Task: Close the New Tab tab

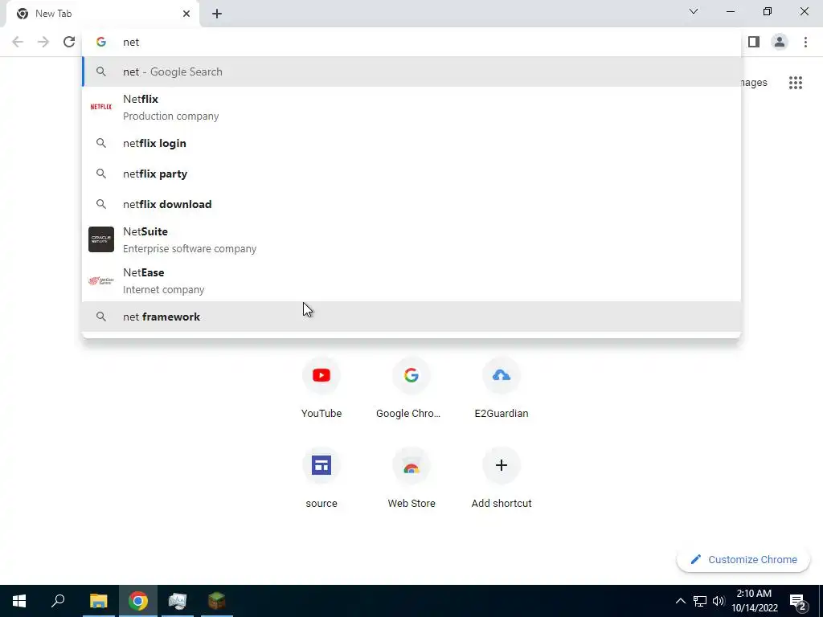Action: point(186,14)
